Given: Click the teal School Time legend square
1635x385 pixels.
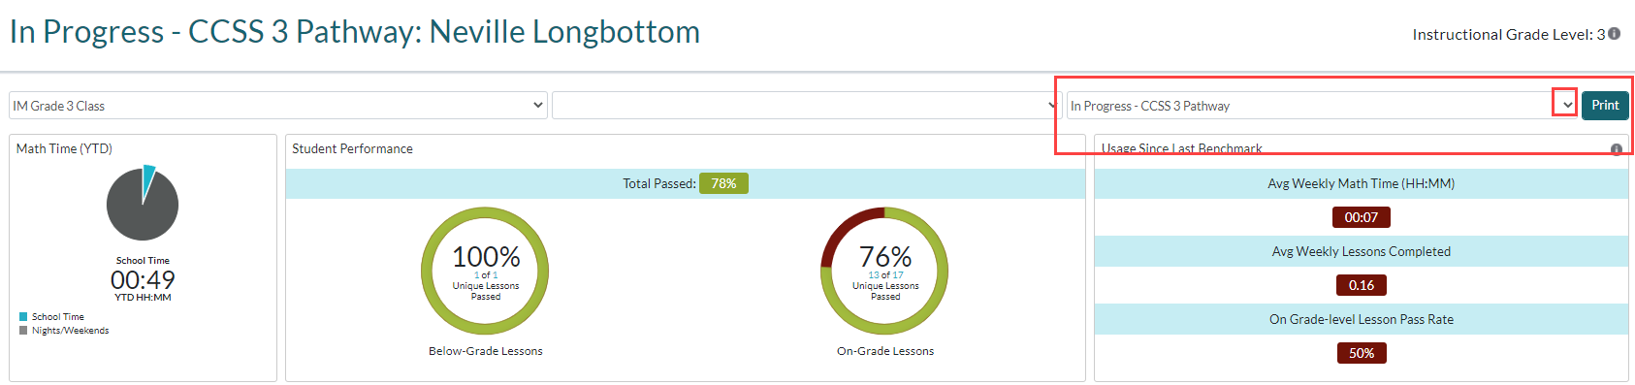Looking at the screenshot, I should pyautogui.click(x=23, y=316).
